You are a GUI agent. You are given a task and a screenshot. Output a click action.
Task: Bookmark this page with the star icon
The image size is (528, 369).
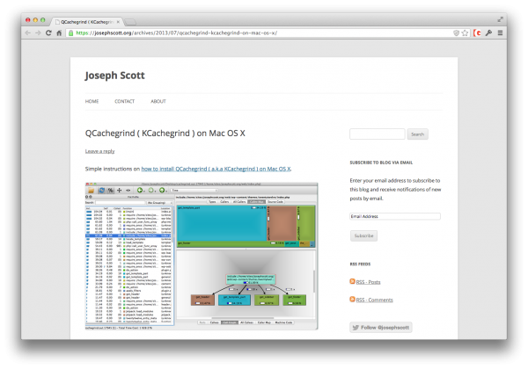(x=465, y=33)
